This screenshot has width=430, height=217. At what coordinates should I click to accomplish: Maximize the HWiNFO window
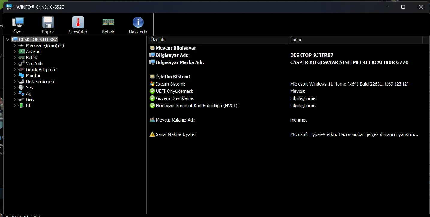click(403, 7)
